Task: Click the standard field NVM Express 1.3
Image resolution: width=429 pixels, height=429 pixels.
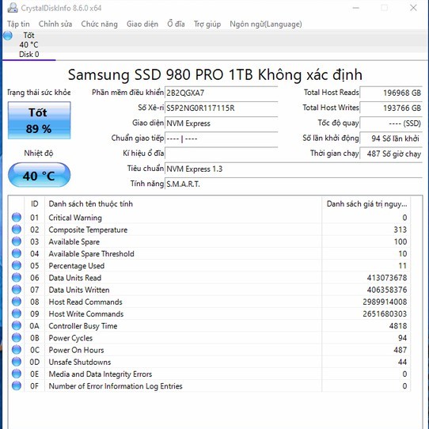Action: [x=294, y=169]
